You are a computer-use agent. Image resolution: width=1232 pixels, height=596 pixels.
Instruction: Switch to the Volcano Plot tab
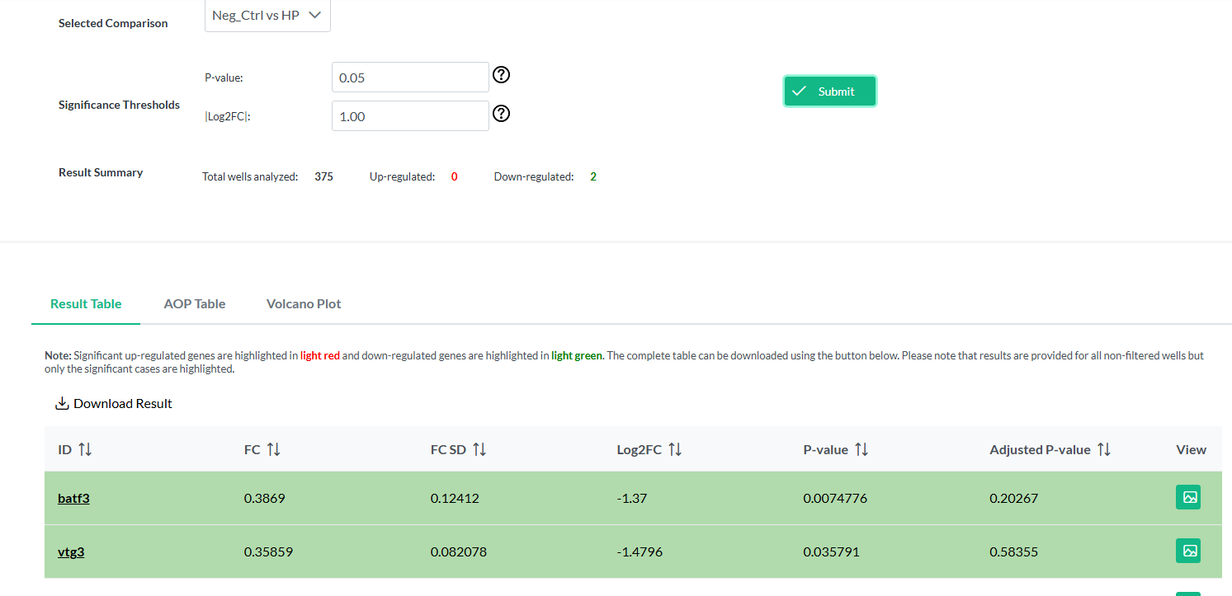(x=304, y=303)
